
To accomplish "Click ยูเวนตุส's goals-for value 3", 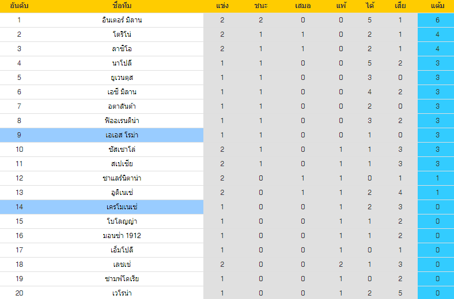I will pyautogui.click(x=370, y=78).
